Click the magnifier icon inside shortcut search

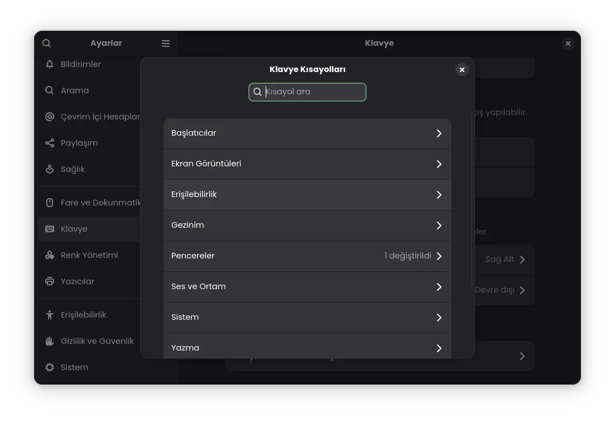click(257, 92)
